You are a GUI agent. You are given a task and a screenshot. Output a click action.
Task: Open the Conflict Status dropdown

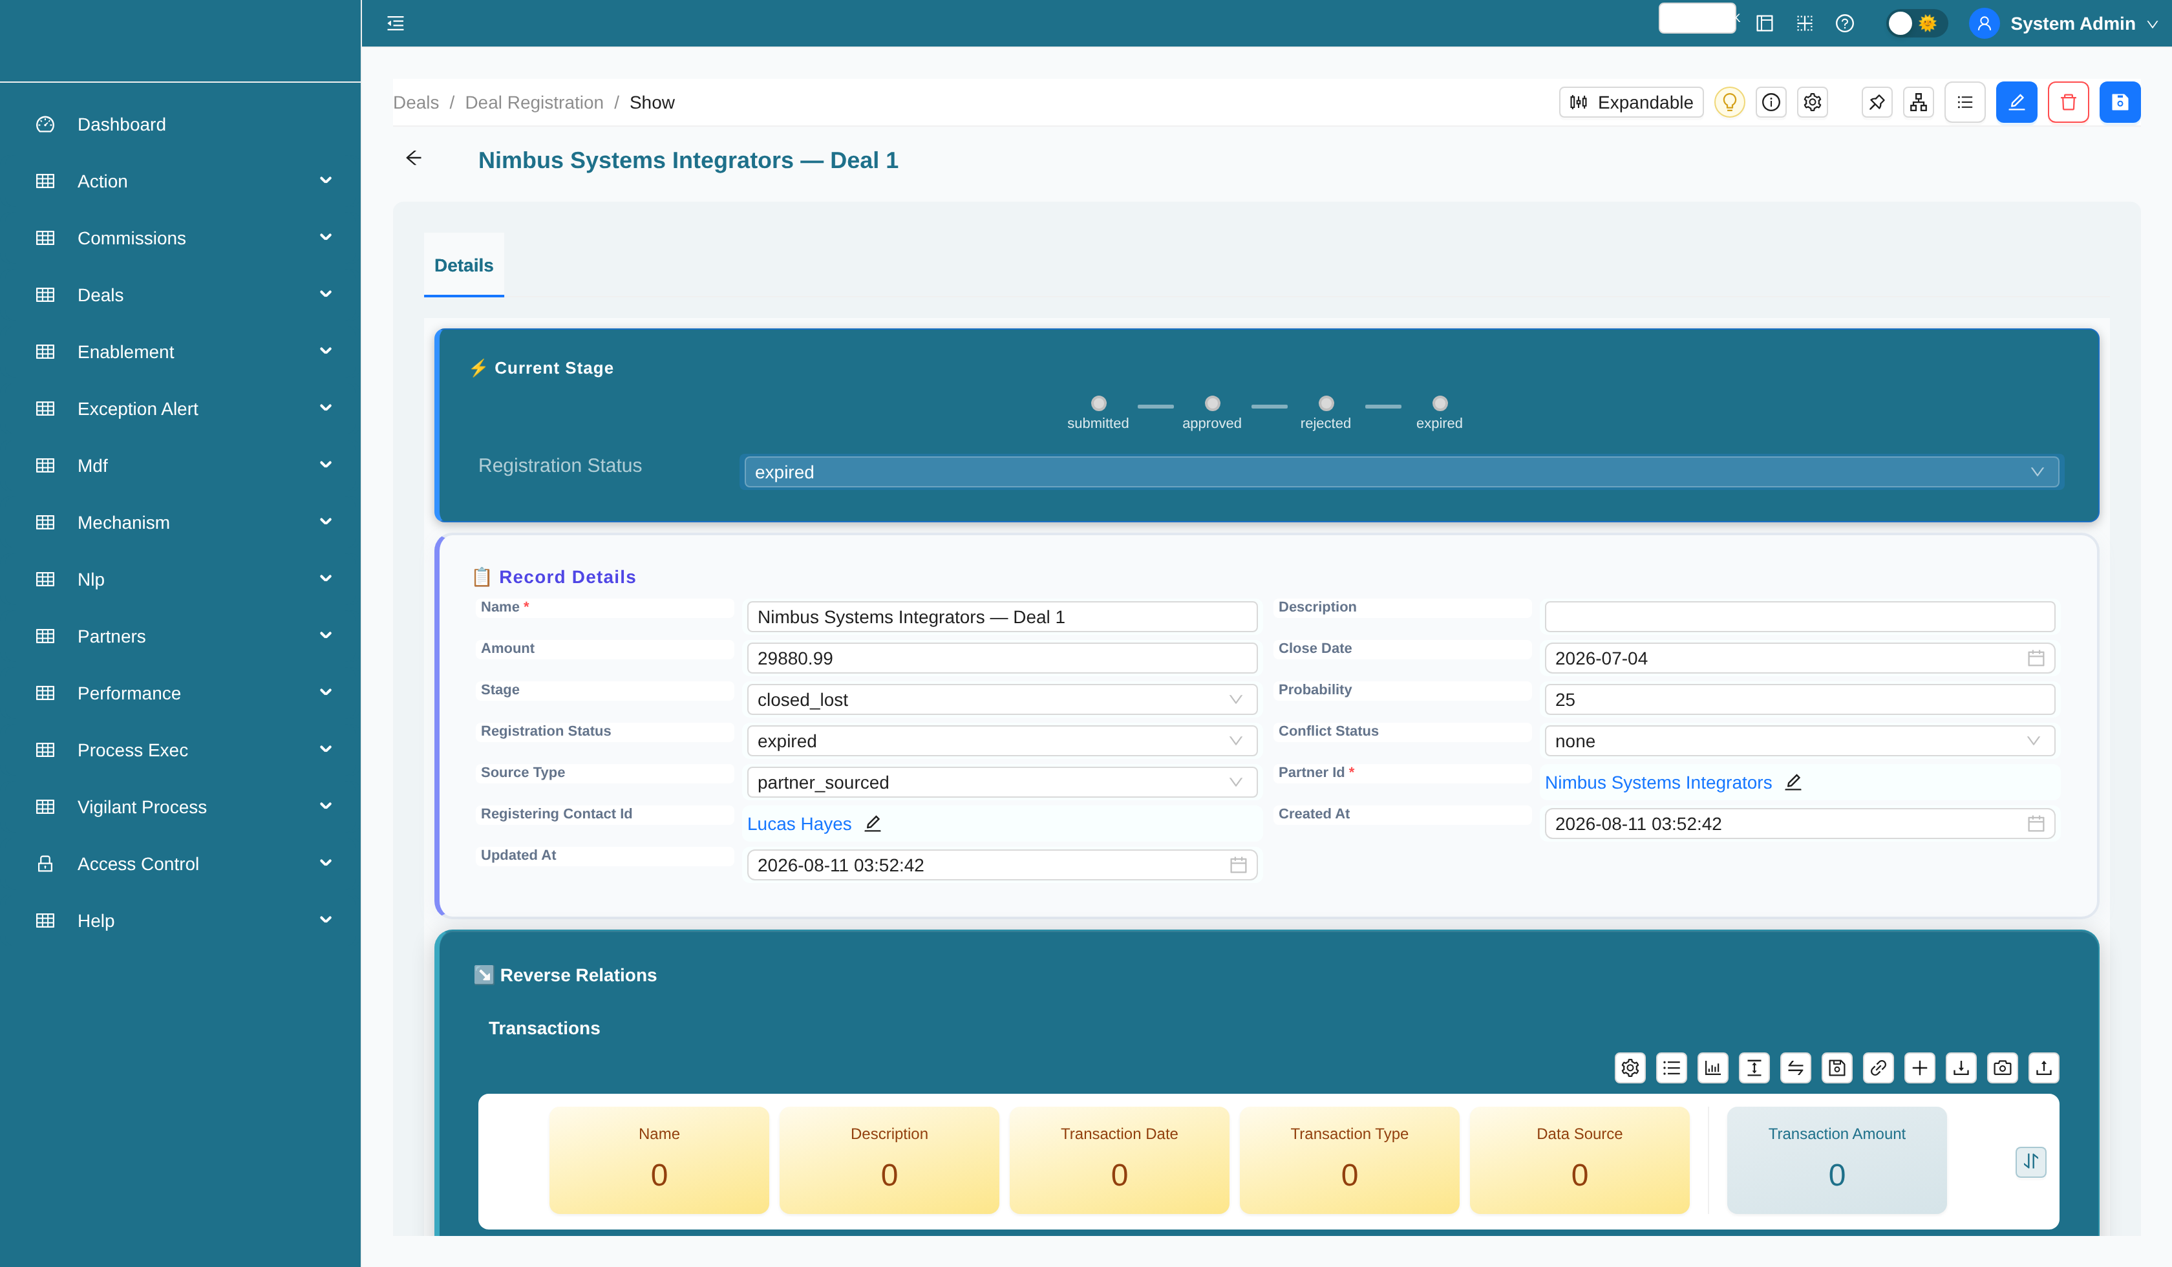[x=1800, y=741]
